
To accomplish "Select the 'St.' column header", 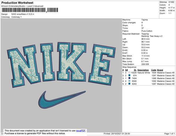I will [135, 70].
